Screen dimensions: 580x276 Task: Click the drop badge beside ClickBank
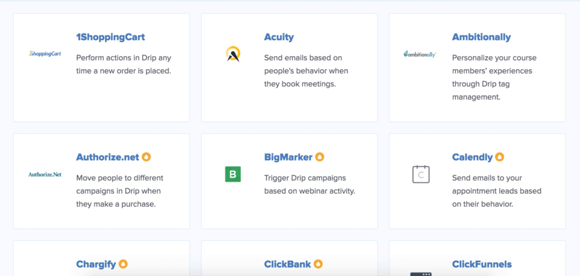[318, 264]
